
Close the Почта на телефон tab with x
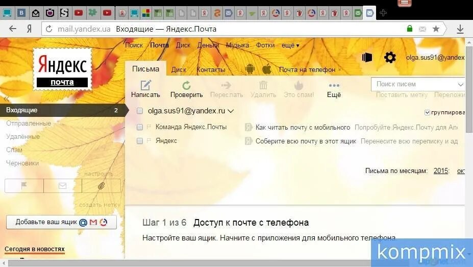point(340,70)
